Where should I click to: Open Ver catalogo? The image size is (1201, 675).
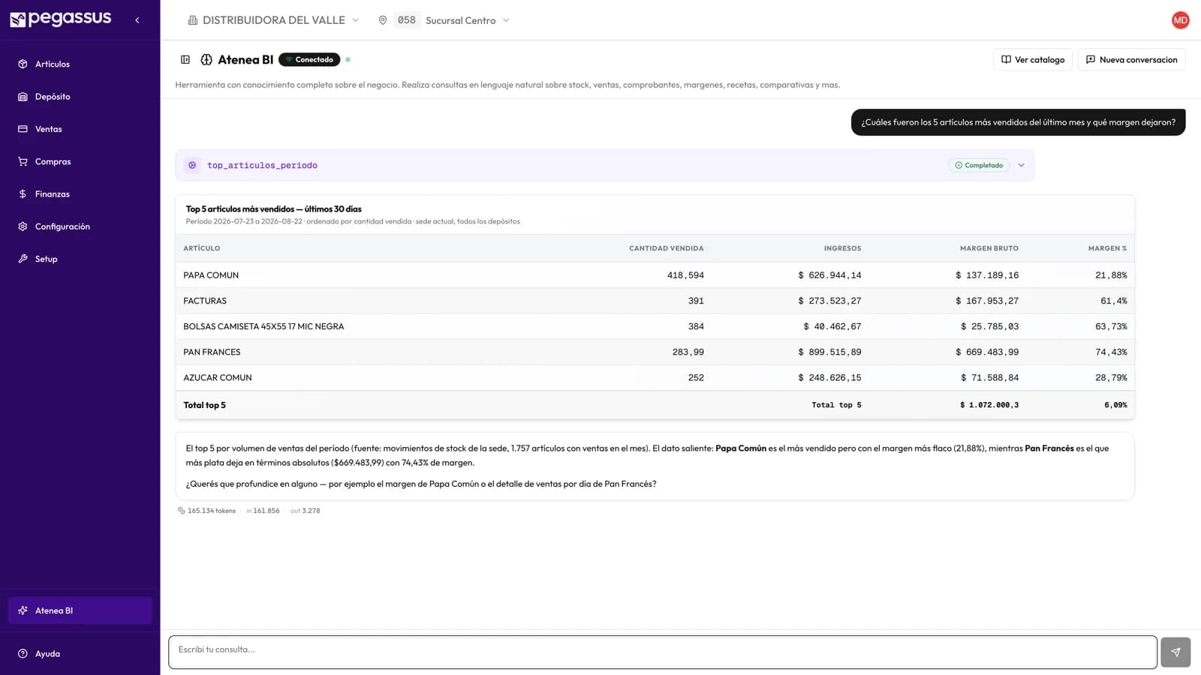point(1033,59)
